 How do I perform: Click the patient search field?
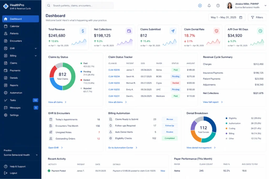coord(79,5)
